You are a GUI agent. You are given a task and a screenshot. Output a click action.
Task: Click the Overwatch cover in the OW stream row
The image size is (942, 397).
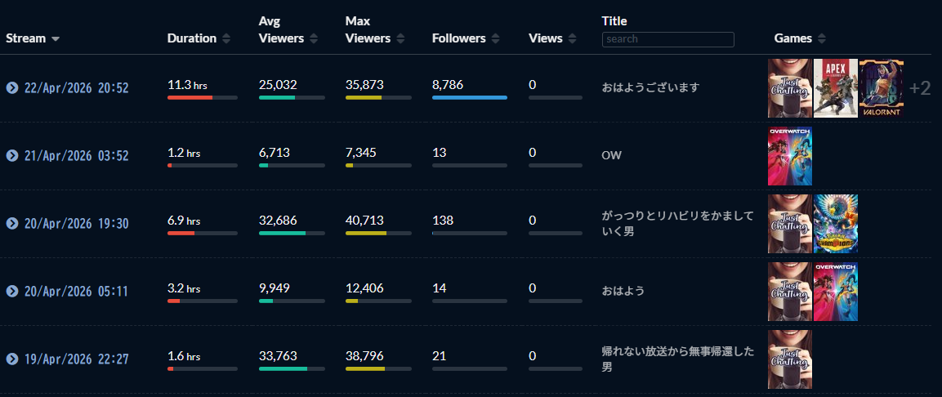coord(789,156)
